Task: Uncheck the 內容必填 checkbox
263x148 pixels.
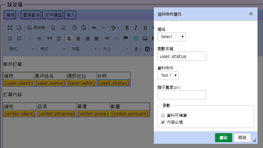Action: (163, 122)
